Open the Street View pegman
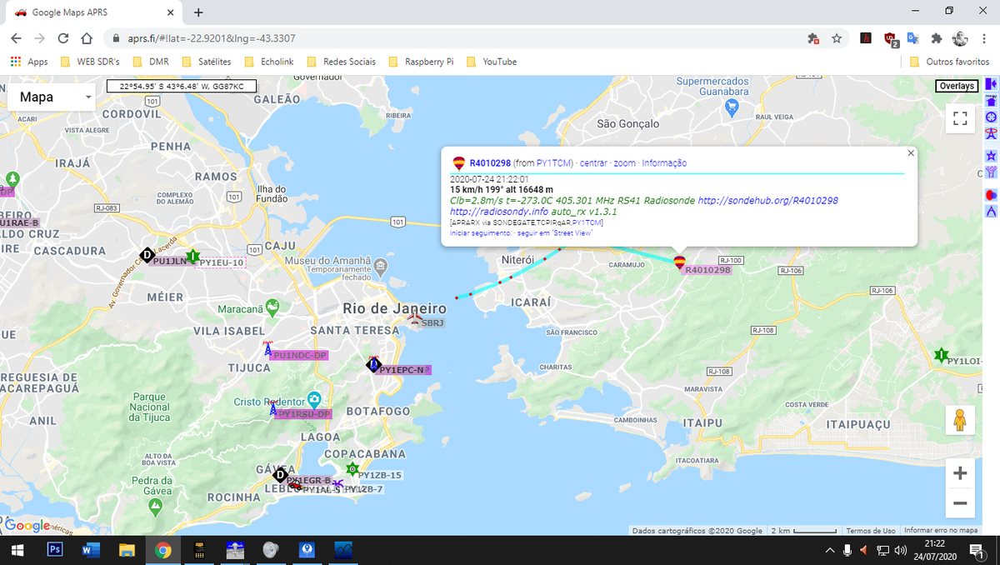Image resolution: width=1000 pixels, height=565 pixels. [x=960, y=420]
